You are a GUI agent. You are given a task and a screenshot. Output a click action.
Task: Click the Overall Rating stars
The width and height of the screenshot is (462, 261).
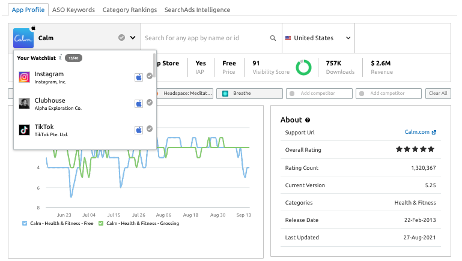pos(415,149)
